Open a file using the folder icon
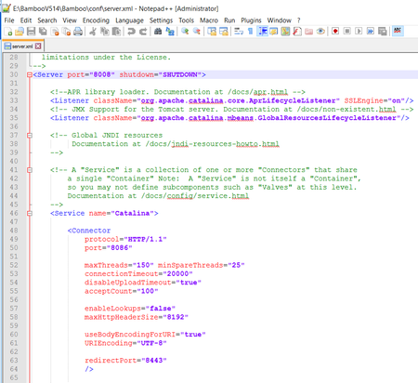Viewport: 418px width, 383px height. pos(20,32)
